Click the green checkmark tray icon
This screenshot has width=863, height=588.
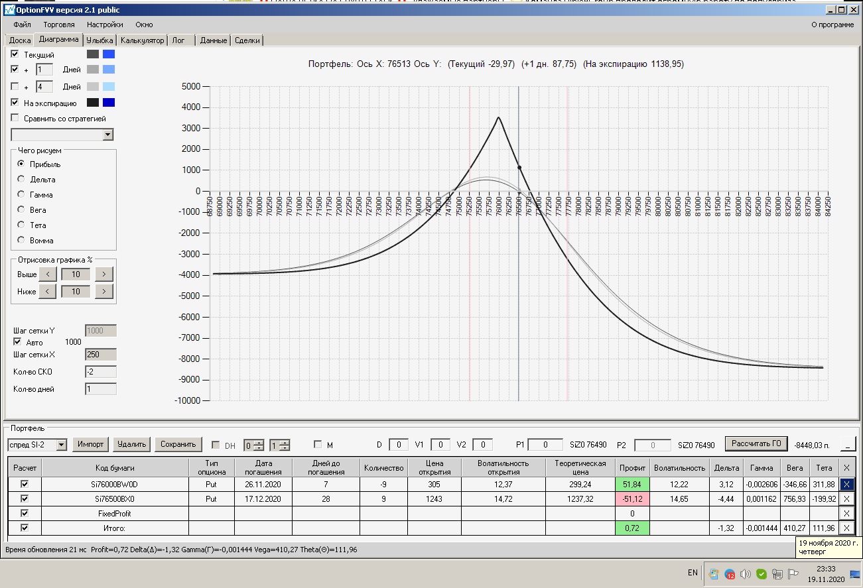click(x=762, y=573)
